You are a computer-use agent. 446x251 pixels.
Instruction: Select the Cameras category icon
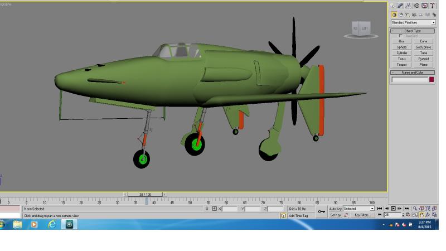(x=414, y=15)
